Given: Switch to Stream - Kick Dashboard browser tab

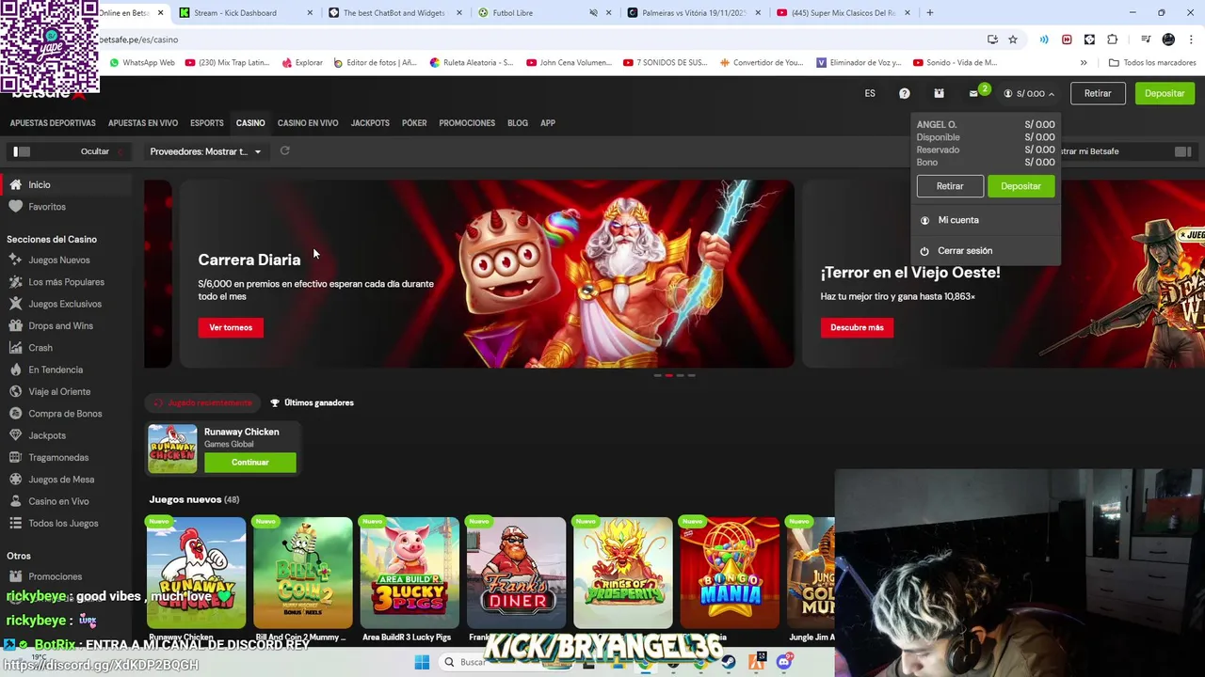Looking at the screenshot, I should coord(246,13).
